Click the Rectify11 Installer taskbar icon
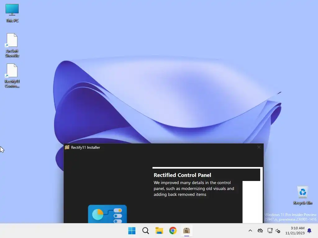 187,231
